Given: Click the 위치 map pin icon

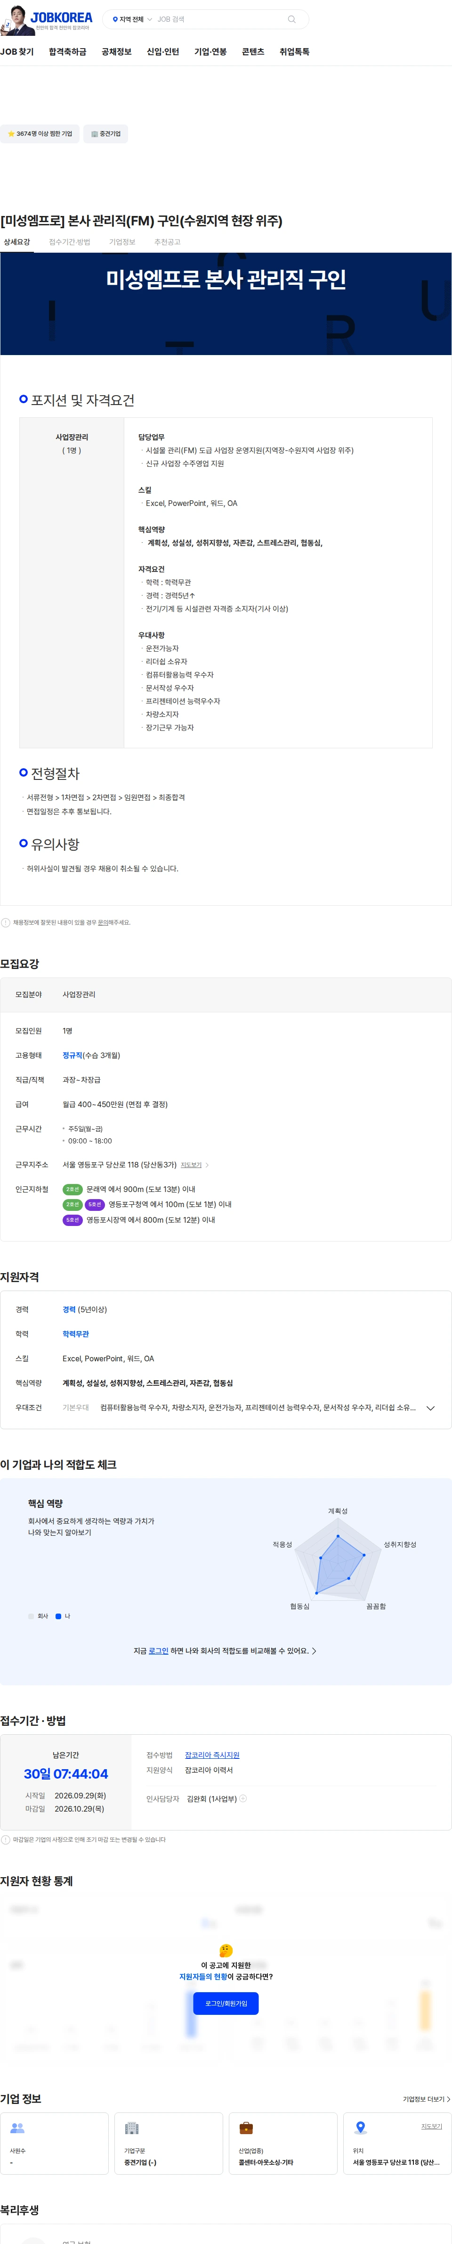Looking at the screenshot, I should pyautogui.click(x=361, y=2127).
